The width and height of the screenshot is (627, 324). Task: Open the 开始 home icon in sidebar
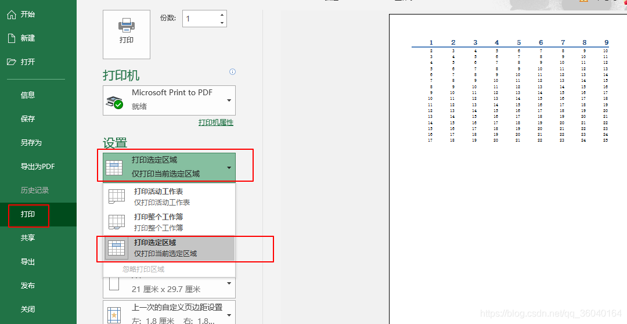(12, 15)
